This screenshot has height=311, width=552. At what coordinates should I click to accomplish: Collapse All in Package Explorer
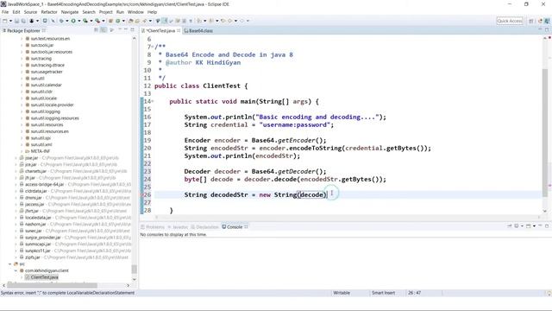96,30
